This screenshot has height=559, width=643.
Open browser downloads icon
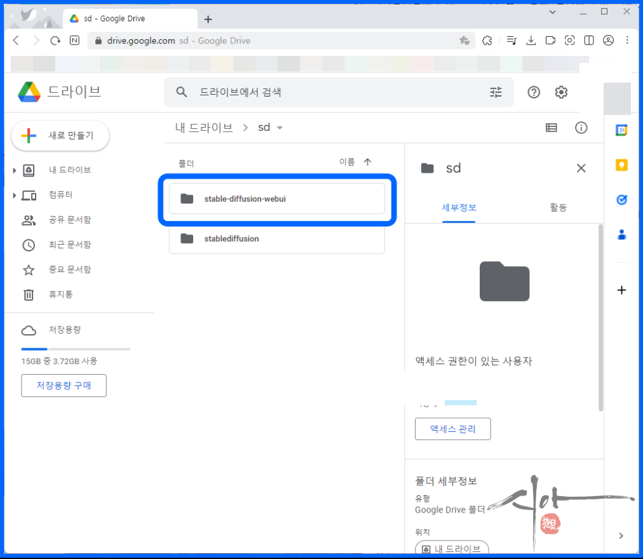click(x=531, y=40)
